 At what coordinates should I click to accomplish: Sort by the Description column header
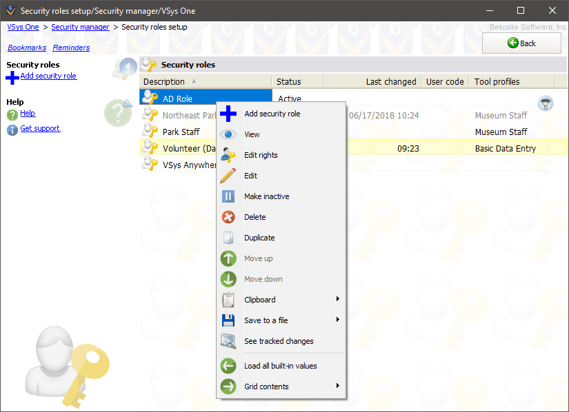[x=164, y=81]
